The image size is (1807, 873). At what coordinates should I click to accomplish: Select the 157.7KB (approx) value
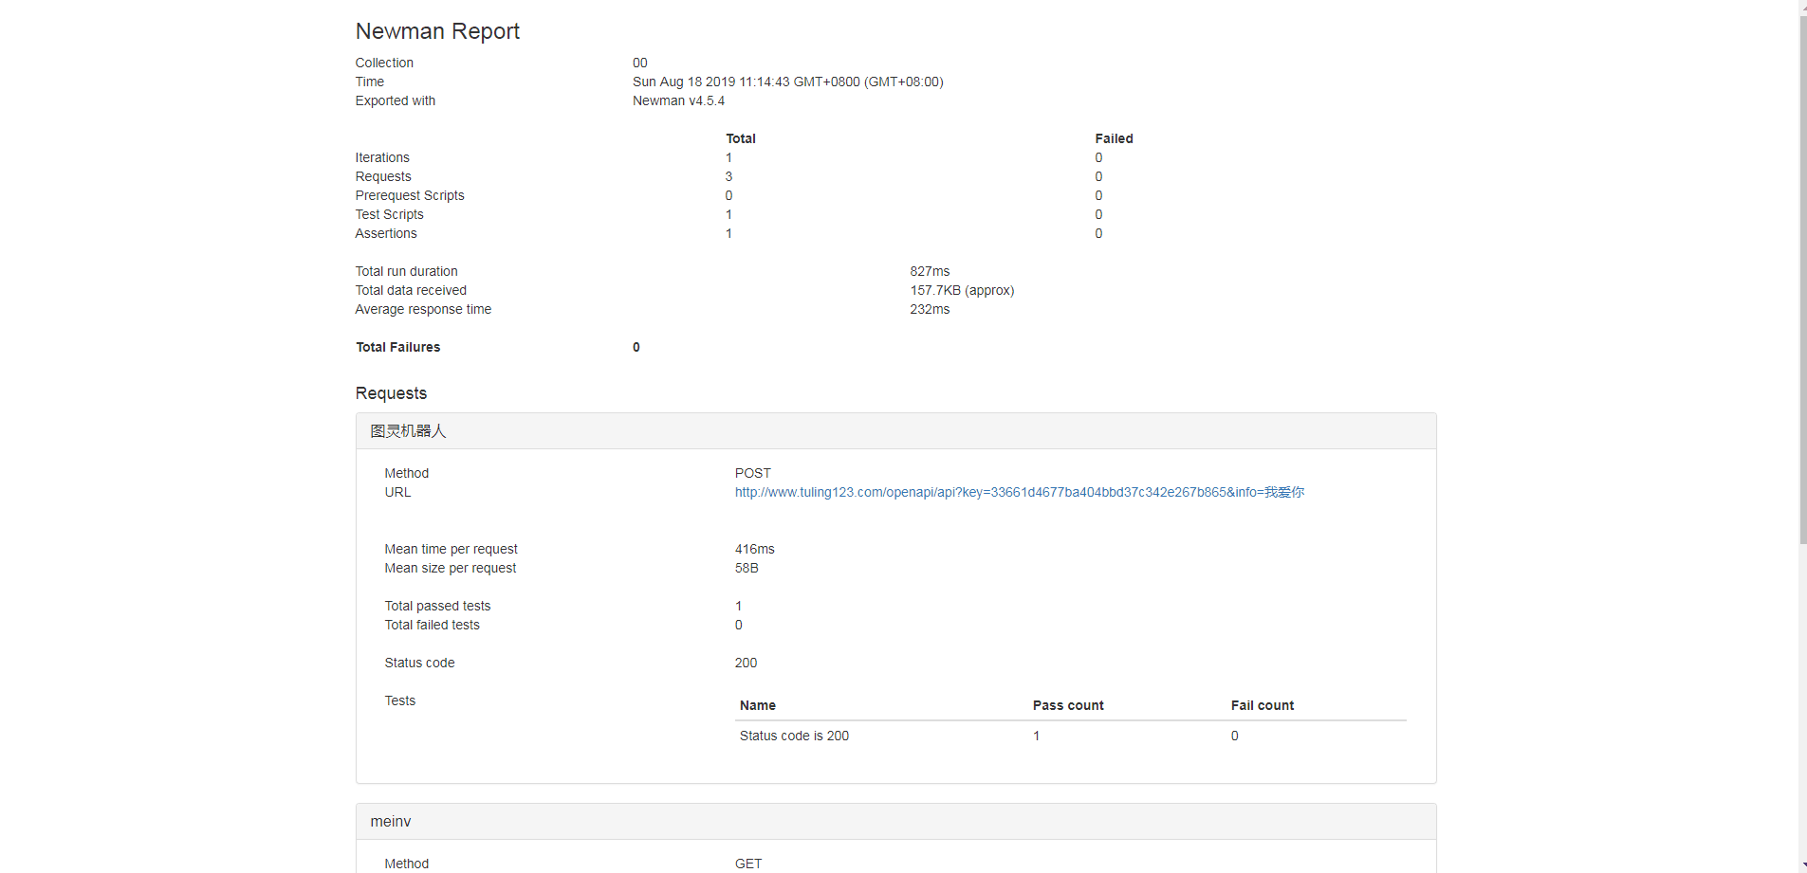[962, 290]
